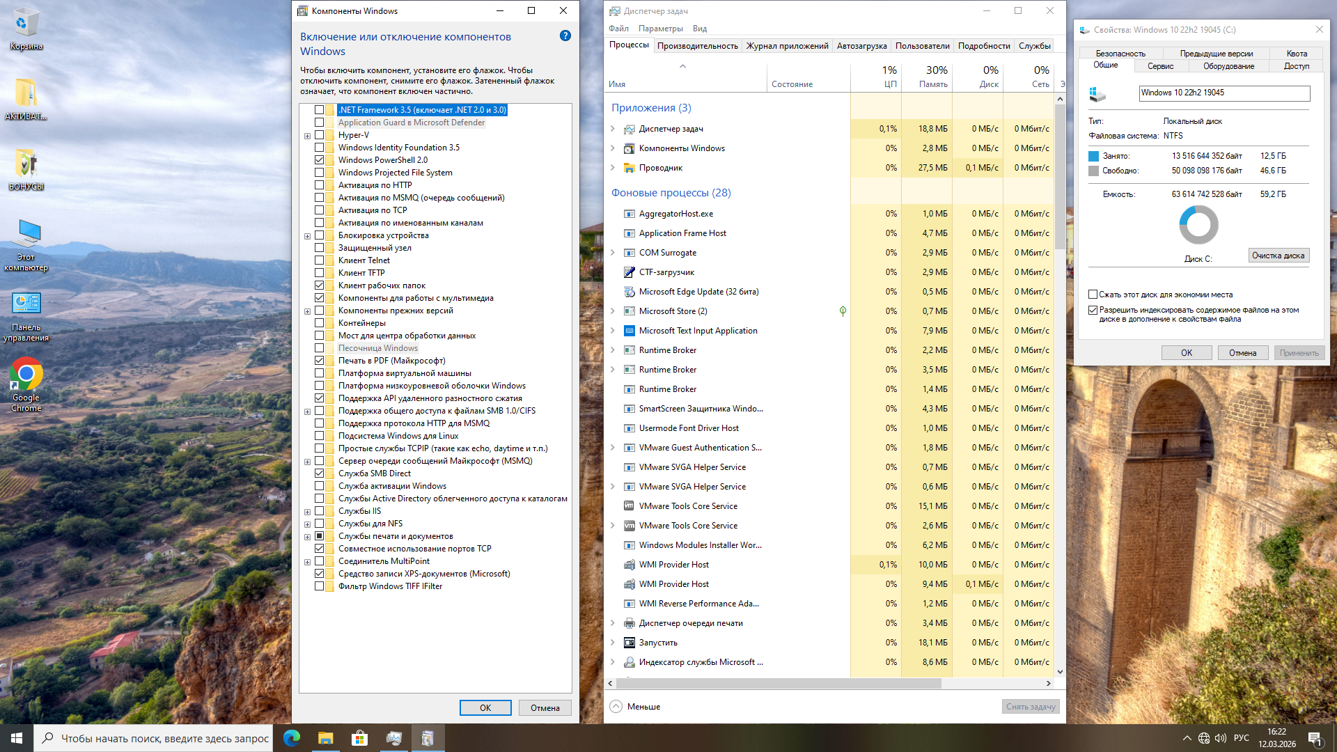Switch to the Производительность tab
1337x752 pixels.
697,46
